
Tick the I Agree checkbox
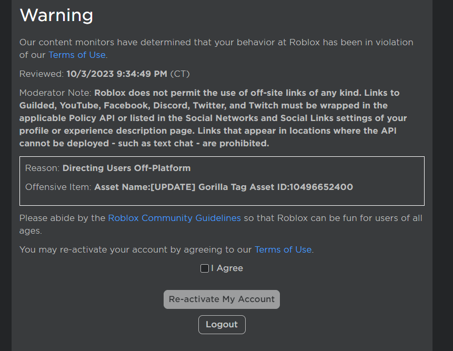(205, 268)
